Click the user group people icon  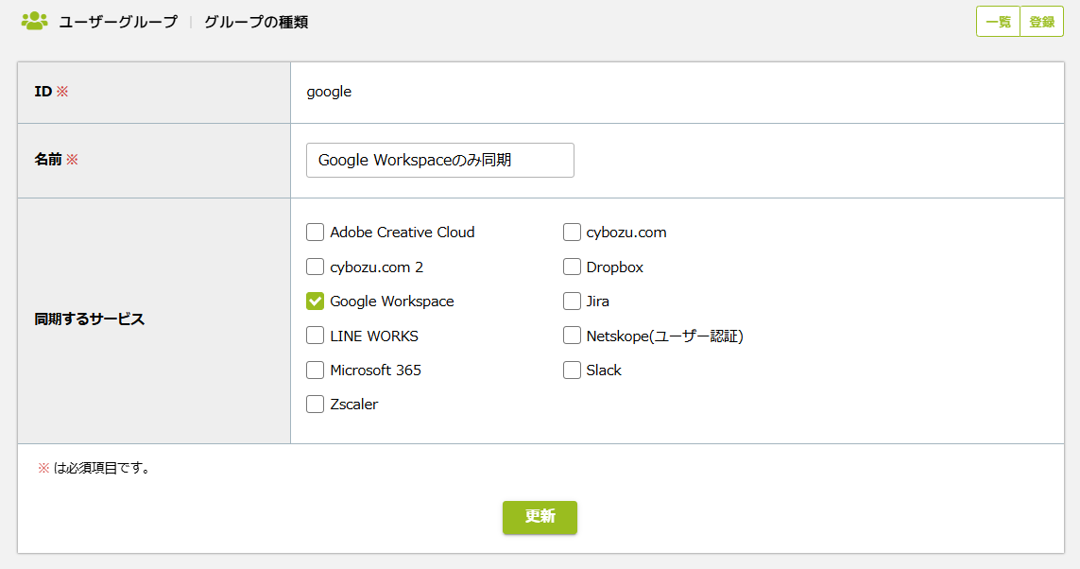click(x=34, y=22)
